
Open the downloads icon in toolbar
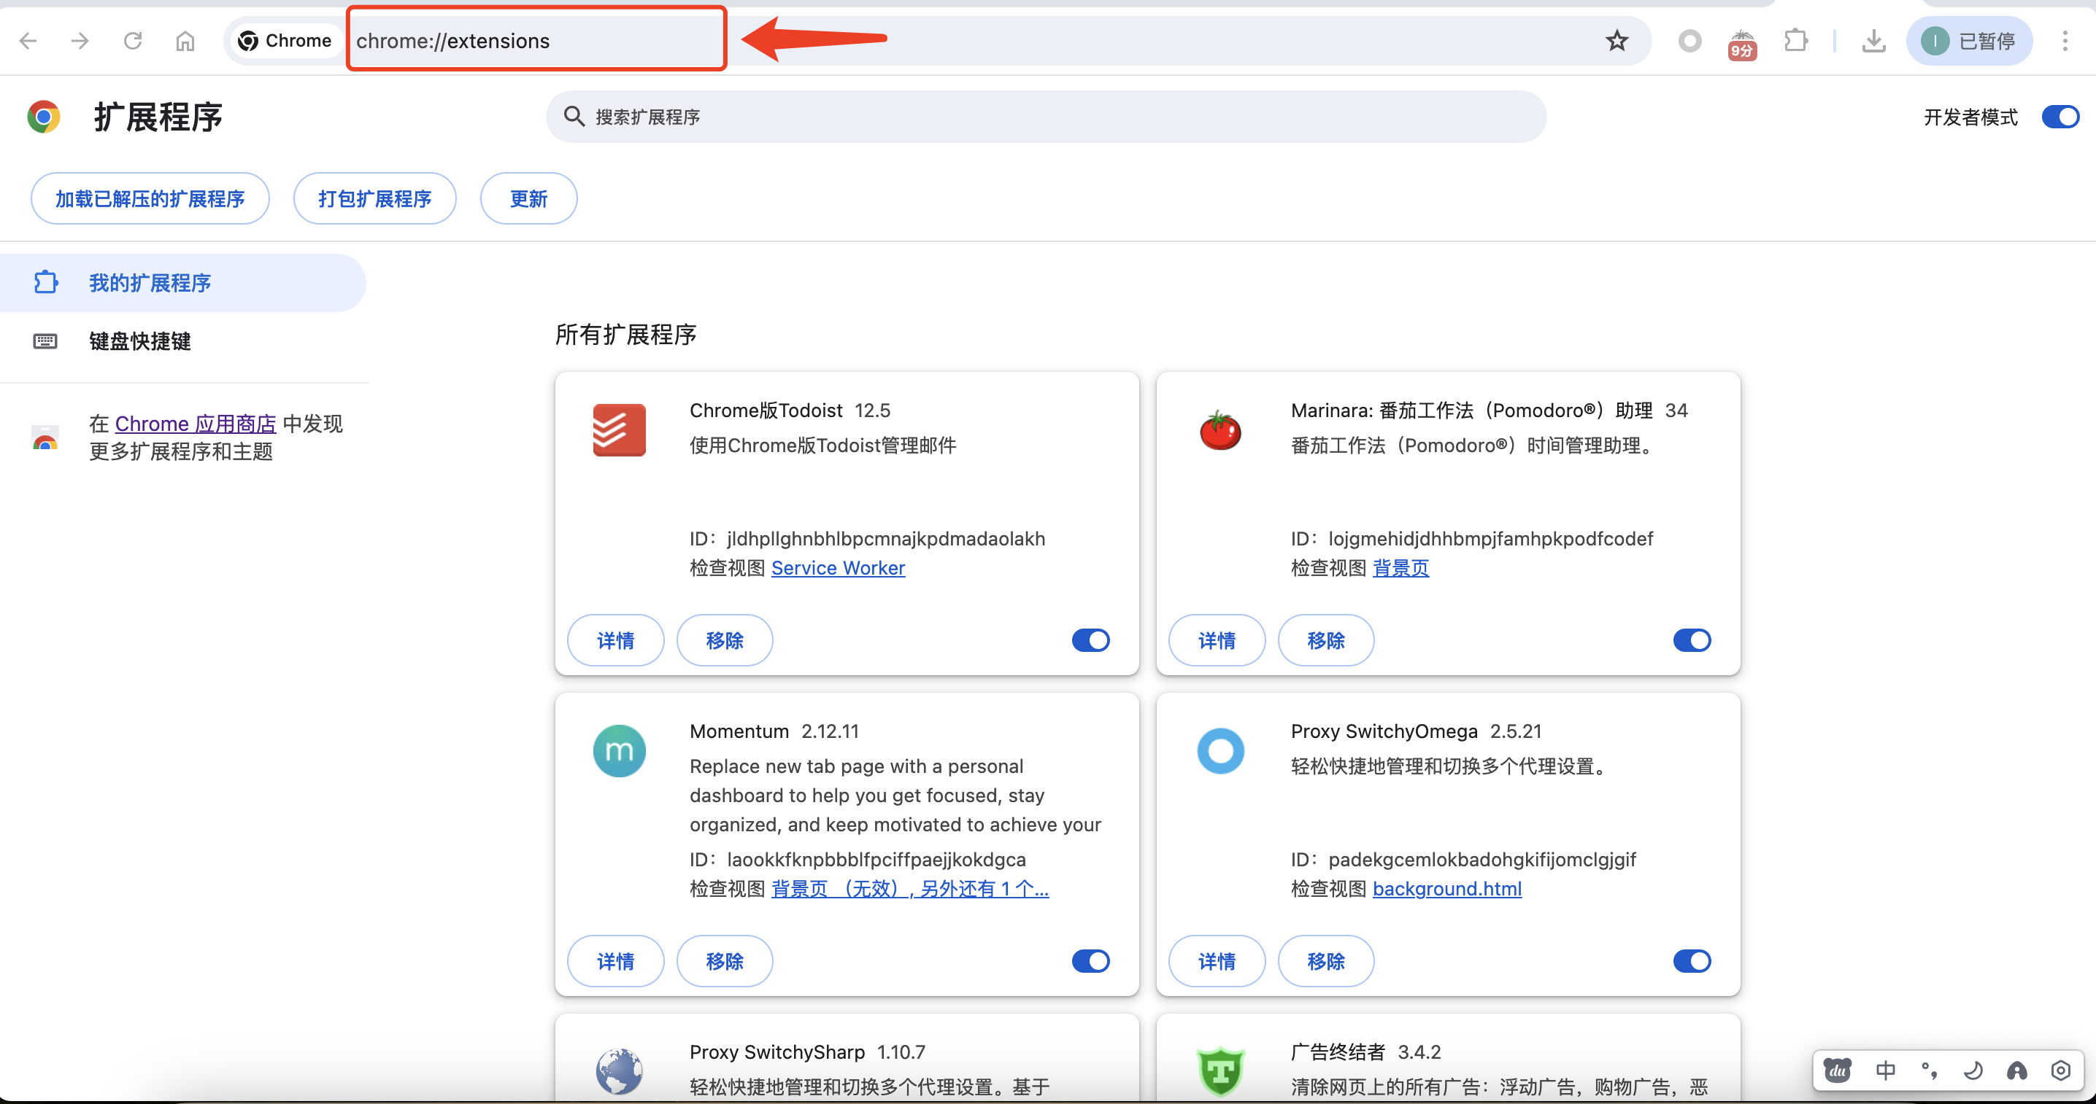tap(1873, 41)
